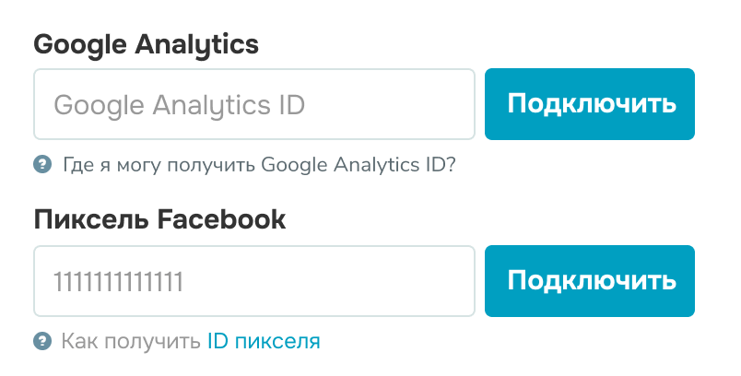Click Подключить next to Facebook pixel field
This screenshot has width=741, height=376.
pyautogui.click(x=590, y=281)
